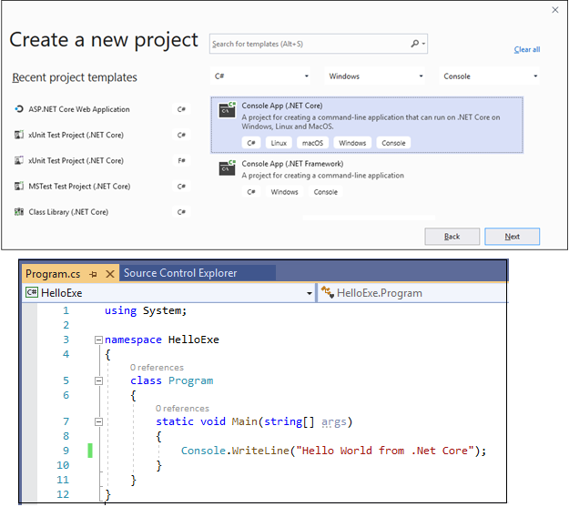Click the Windows tag on .NET Core template
Image resolution: width=569 pixels, height=517 pixels.
coord(352,143)
